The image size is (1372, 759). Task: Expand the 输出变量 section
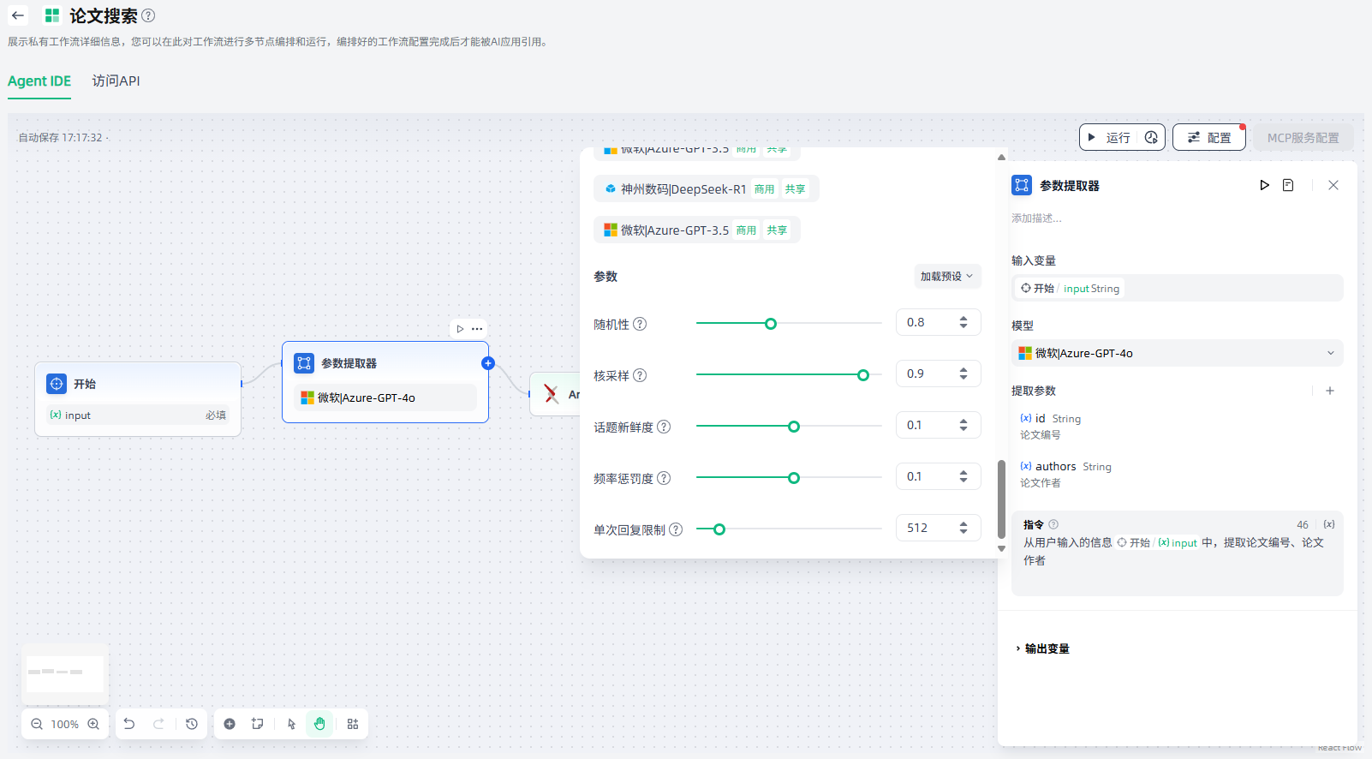point(1047,648)
